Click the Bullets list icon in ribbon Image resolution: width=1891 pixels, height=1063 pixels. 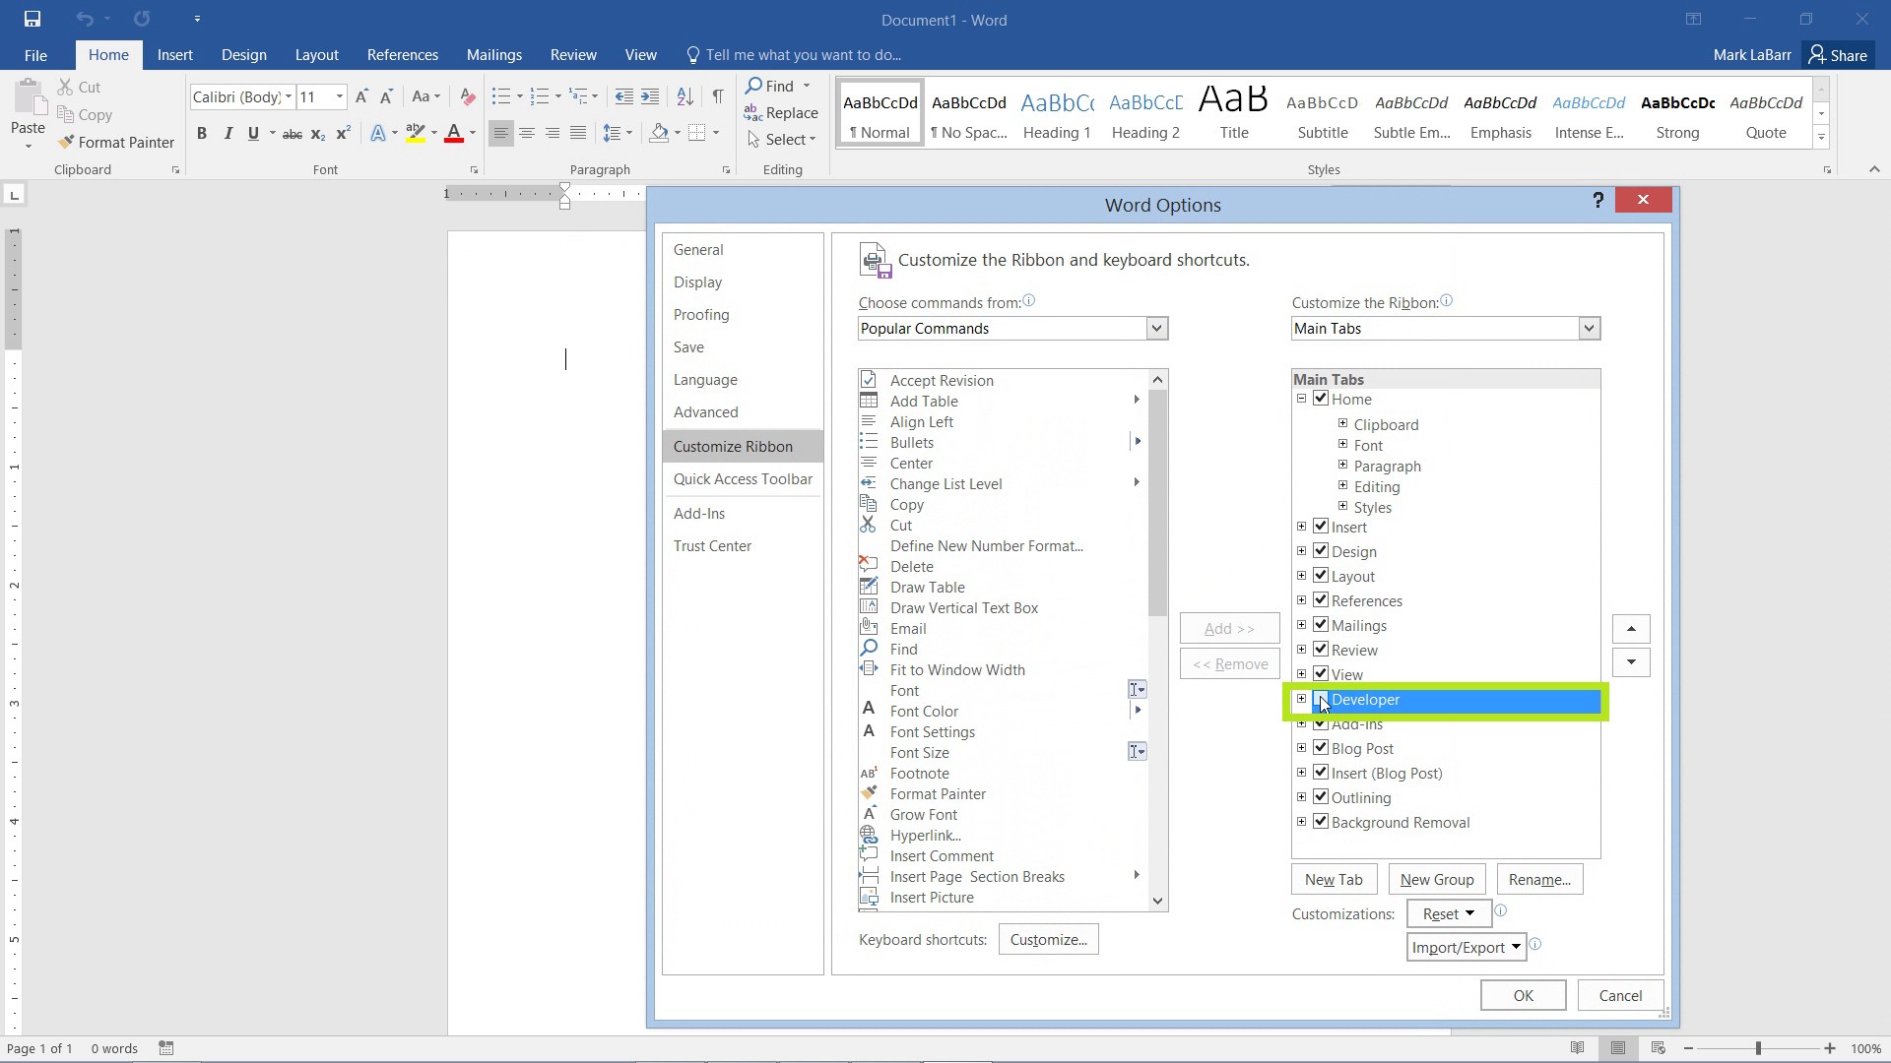[x=501, y=96]
